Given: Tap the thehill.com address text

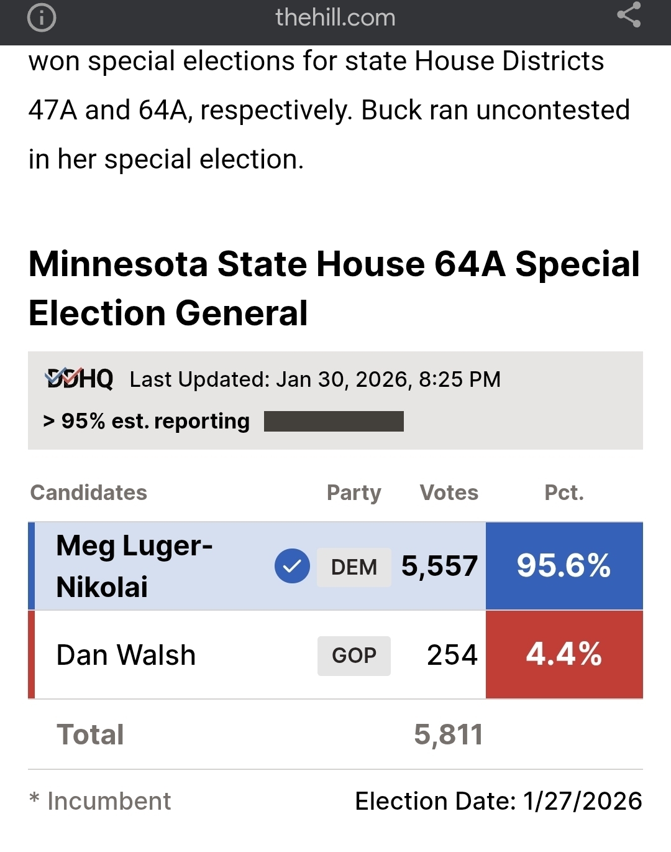Looking at the screenshot, I should (x=335, y=17).
